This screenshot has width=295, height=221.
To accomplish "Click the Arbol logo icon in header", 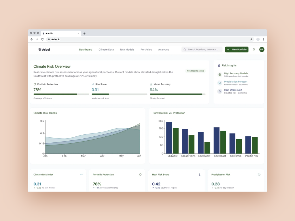I will pyautogui.click(x=40, y=49).
